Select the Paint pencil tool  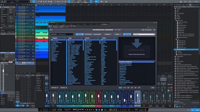(44, 2)
